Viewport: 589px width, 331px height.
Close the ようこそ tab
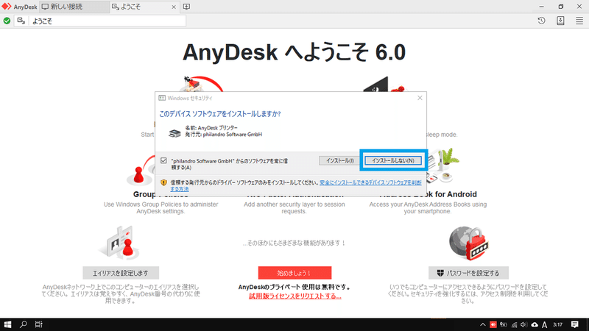pos(174,7)
